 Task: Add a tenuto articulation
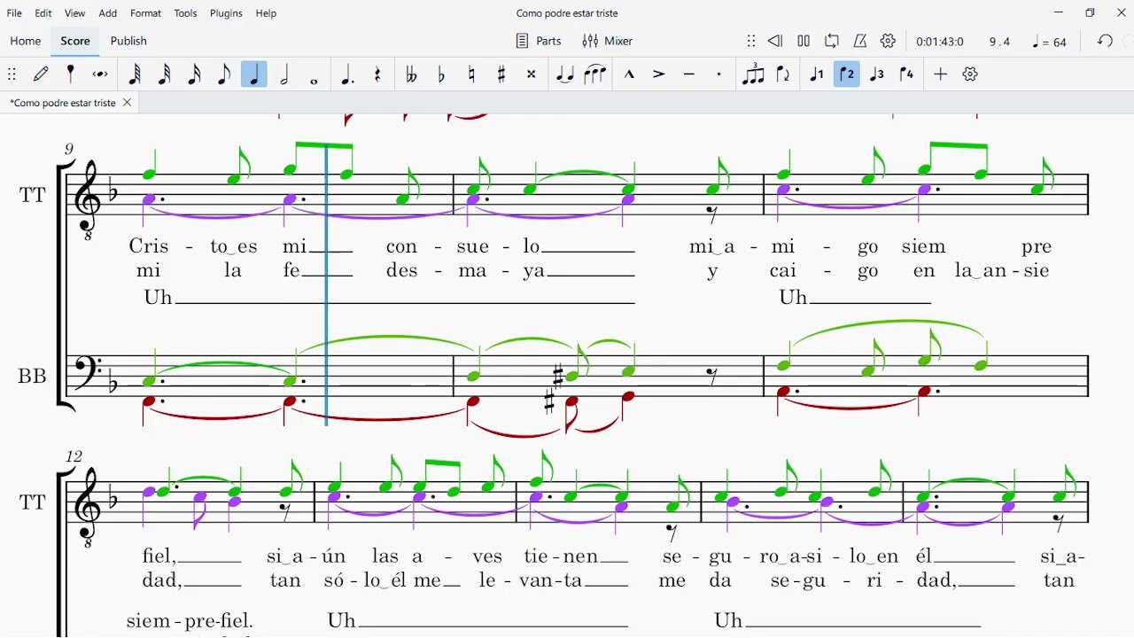690,75
